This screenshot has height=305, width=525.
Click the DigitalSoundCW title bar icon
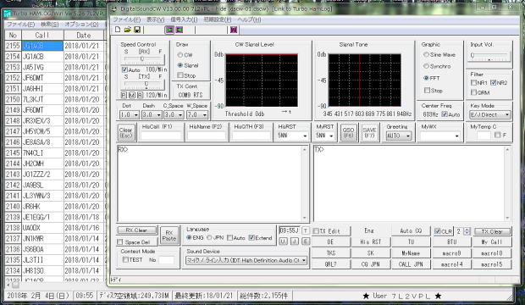click(x=113, y=8)
